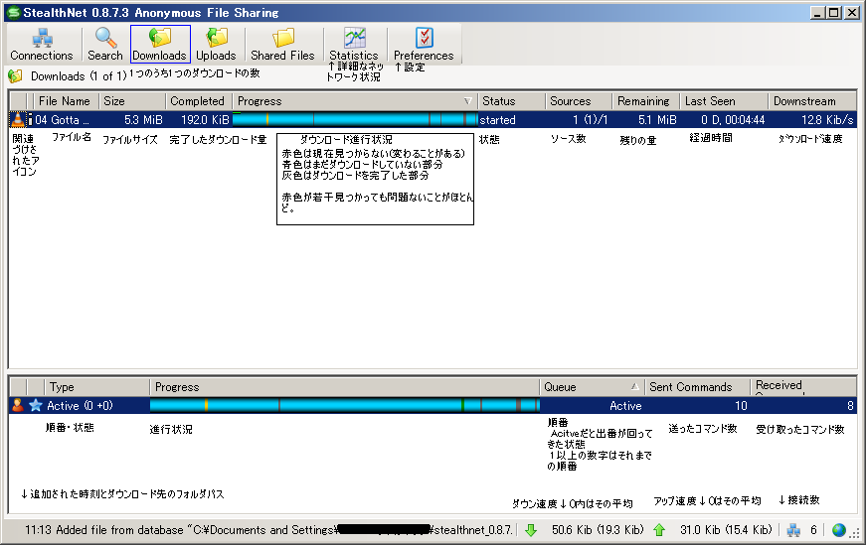Click the Search magnifier icon

[105, 38]
